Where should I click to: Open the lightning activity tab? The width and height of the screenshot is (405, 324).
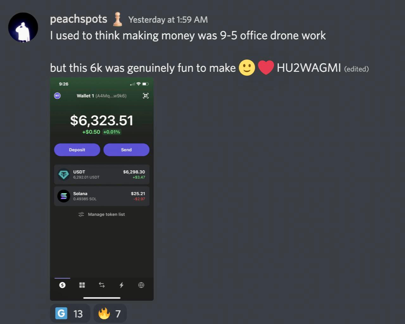121,285
